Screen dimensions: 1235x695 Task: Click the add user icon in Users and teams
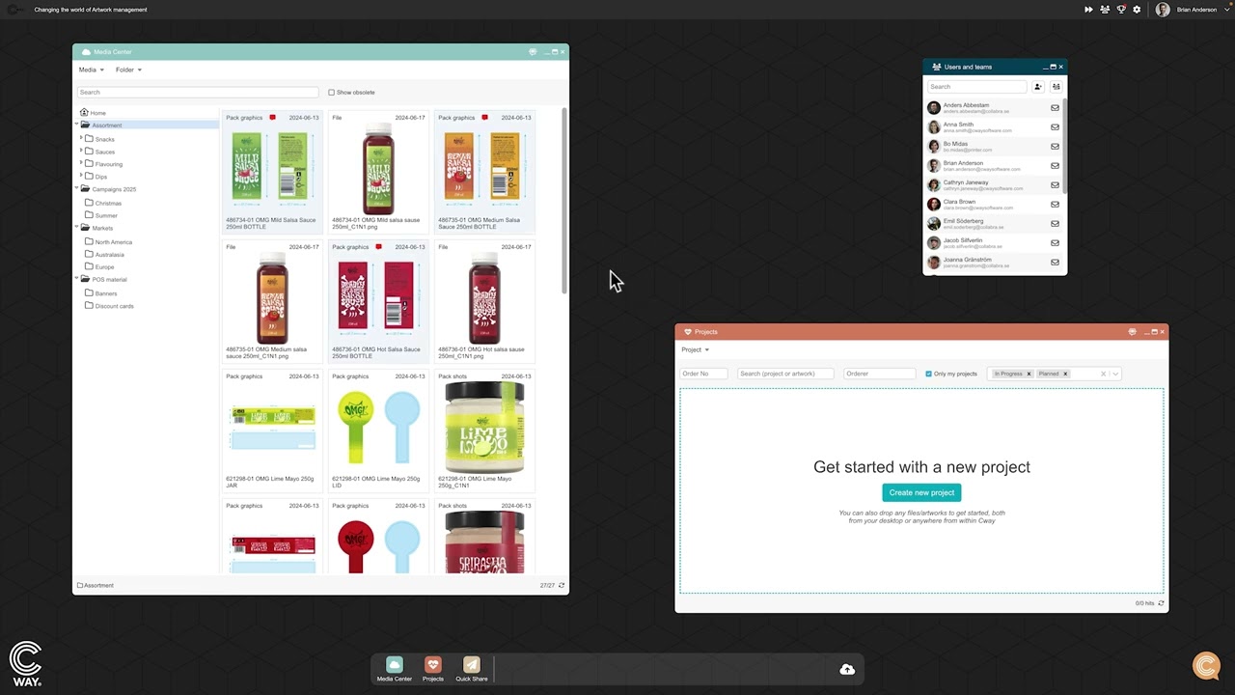pos(1038,87)
